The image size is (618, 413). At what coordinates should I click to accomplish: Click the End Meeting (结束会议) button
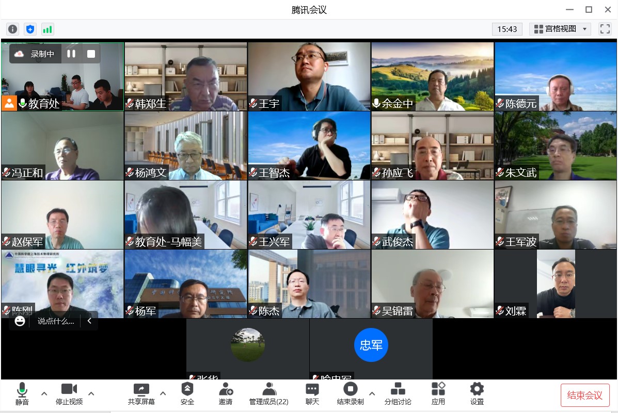click(x=585, y=395)
